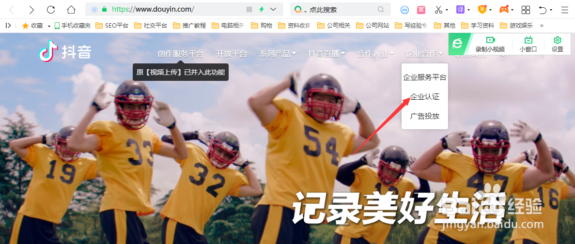Open 创作服务平台 in the site navigation
575x244 pixels.
click(x=180, y=53)
